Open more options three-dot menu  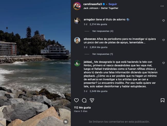click(162, 6)
